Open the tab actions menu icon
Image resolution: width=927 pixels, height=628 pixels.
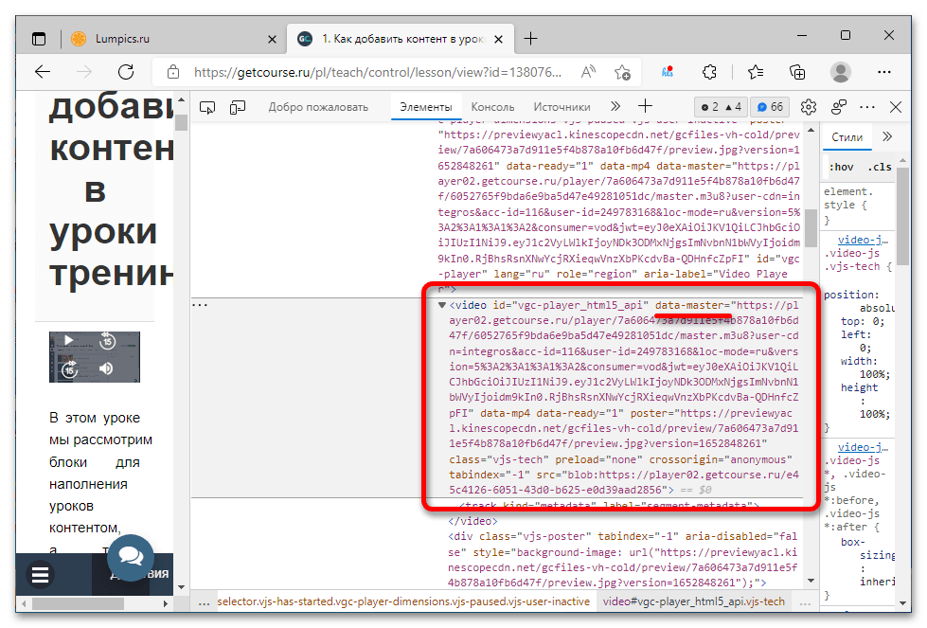click(39, 39)
